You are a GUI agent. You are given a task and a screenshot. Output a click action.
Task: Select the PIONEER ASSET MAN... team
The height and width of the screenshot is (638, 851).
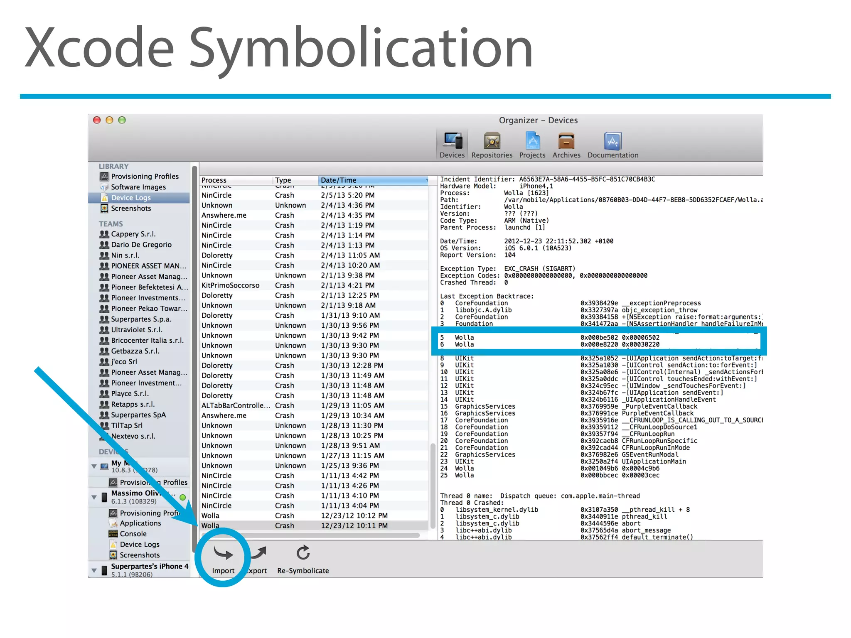tap(143, 266)
